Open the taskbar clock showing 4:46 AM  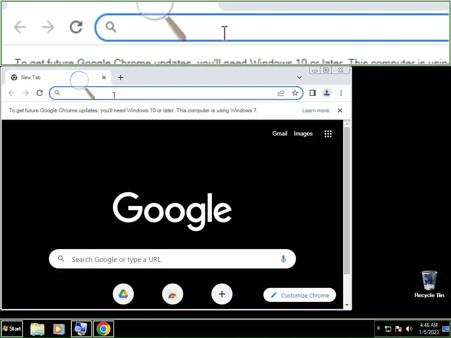click(429, 329)
